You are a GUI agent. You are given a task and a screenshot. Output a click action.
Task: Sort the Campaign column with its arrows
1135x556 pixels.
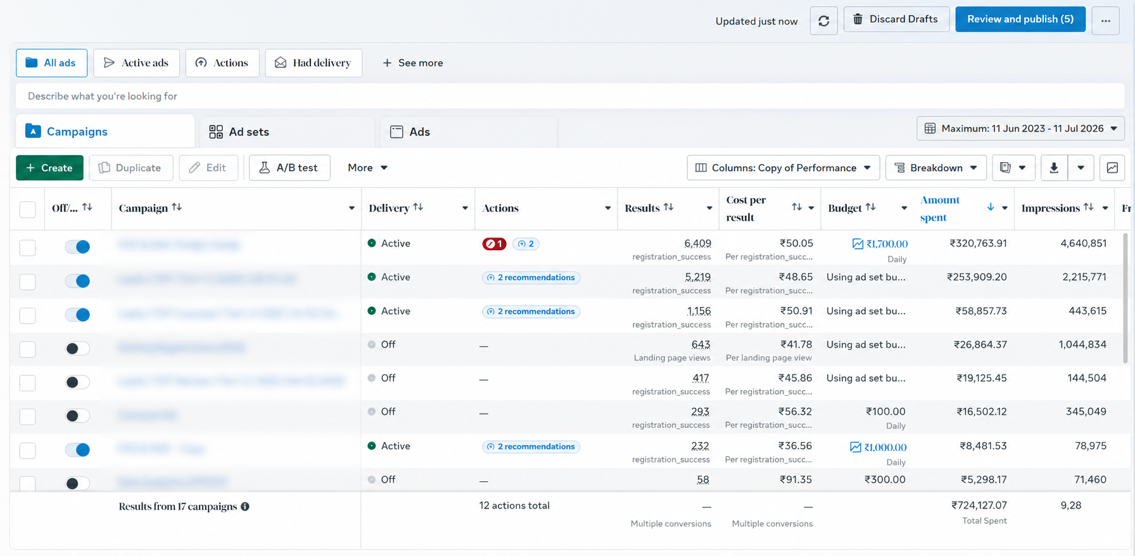click(x=177, y=207)
